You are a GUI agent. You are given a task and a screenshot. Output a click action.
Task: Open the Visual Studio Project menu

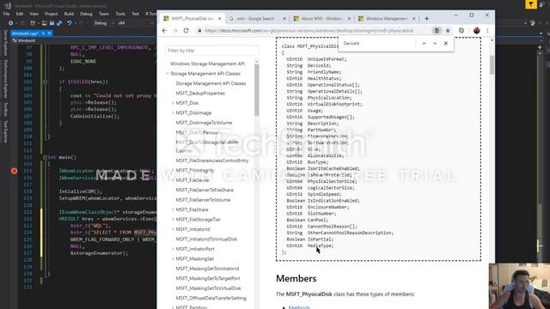(x=52, y=14)
